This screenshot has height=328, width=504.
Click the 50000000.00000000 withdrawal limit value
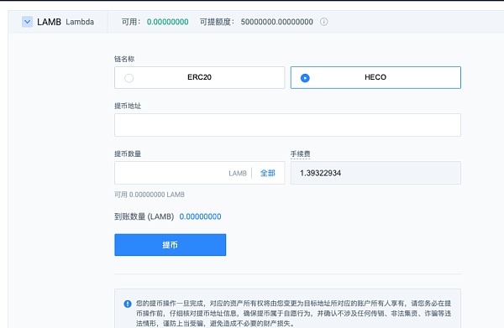[x=276, y=22]
